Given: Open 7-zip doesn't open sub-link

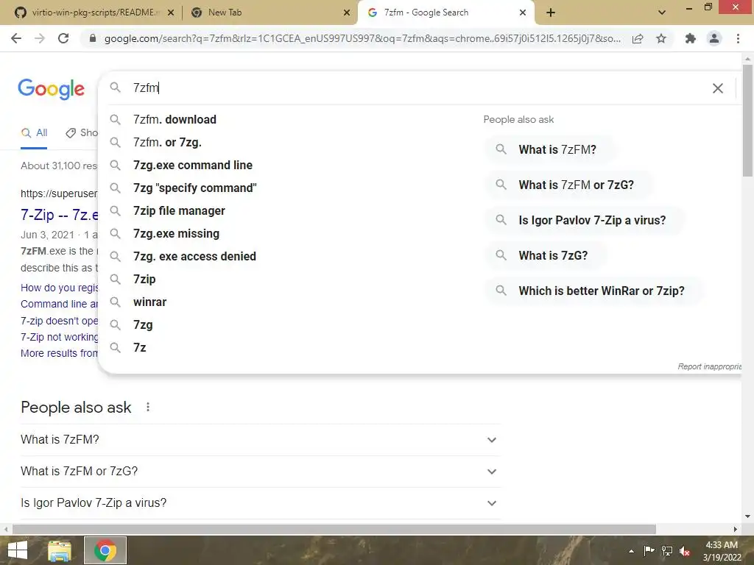Looking at the screenshot, I should point(60,321).
